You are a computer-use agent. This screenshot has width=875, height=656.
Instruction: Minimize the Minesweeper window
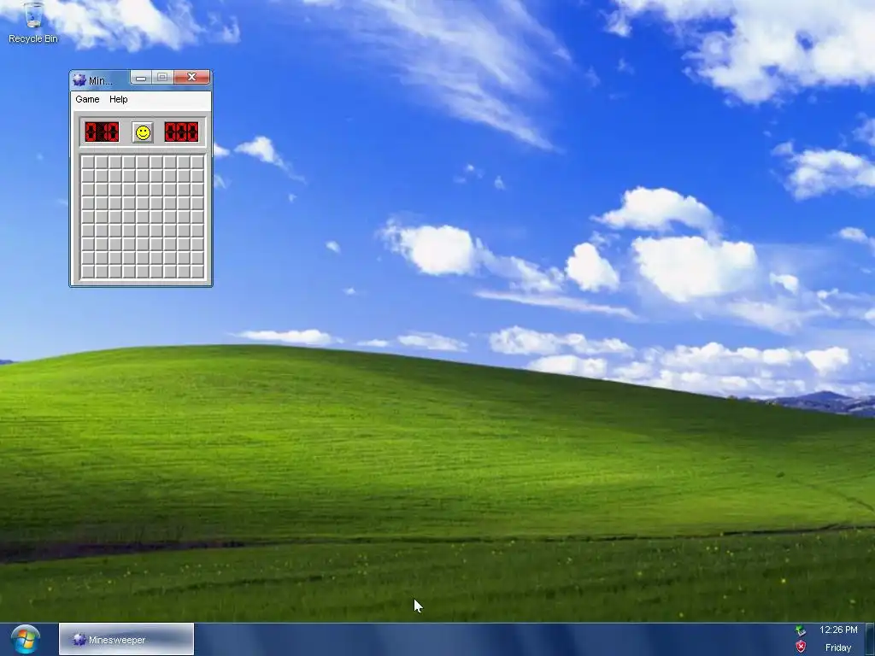click(141, 78)
